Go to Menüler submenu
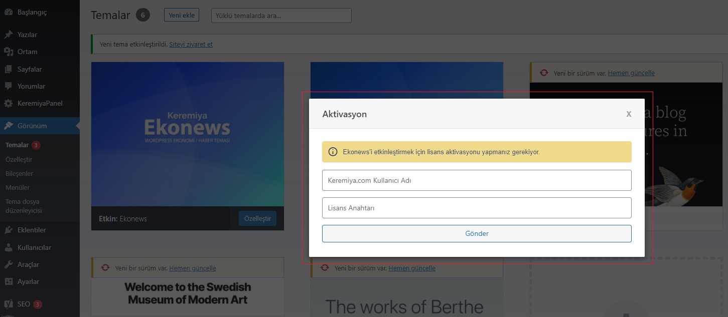 (18, 187)
